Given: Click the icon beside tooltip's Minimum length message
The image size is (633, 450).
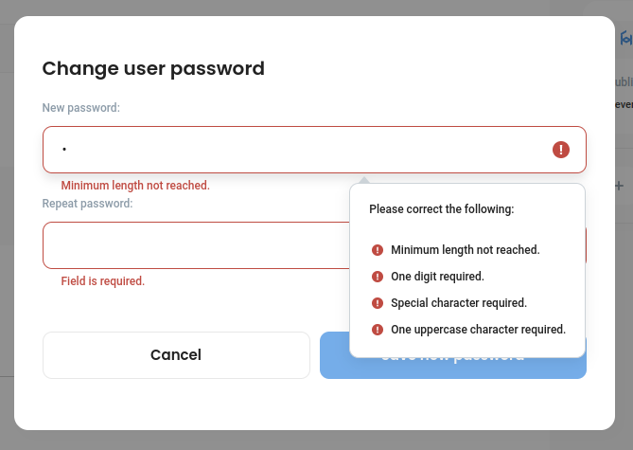Looking at the screenshot, I should click(378, 250).
